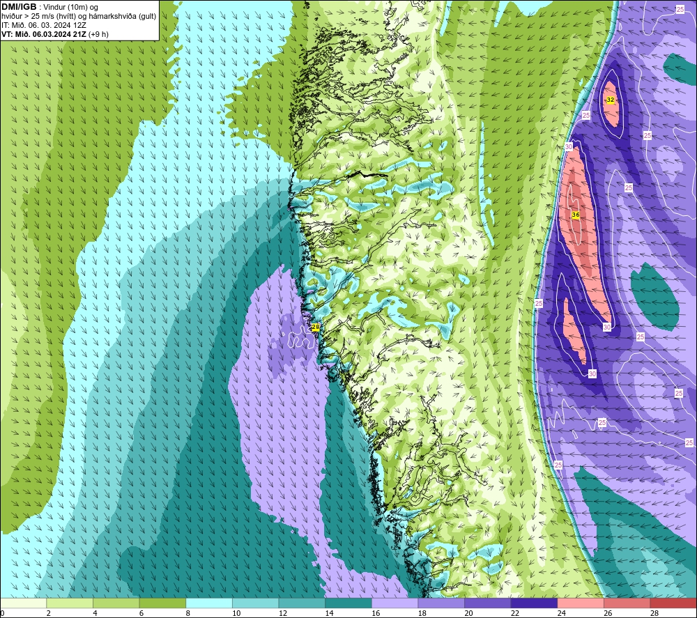This screenshot has height=618, width=697.
Task: Pick the pale cream 0–2 m/s legend swatch
Action: (23, 603)
